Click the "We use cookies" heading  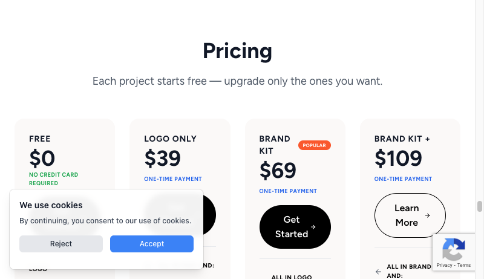pos(51,205)
